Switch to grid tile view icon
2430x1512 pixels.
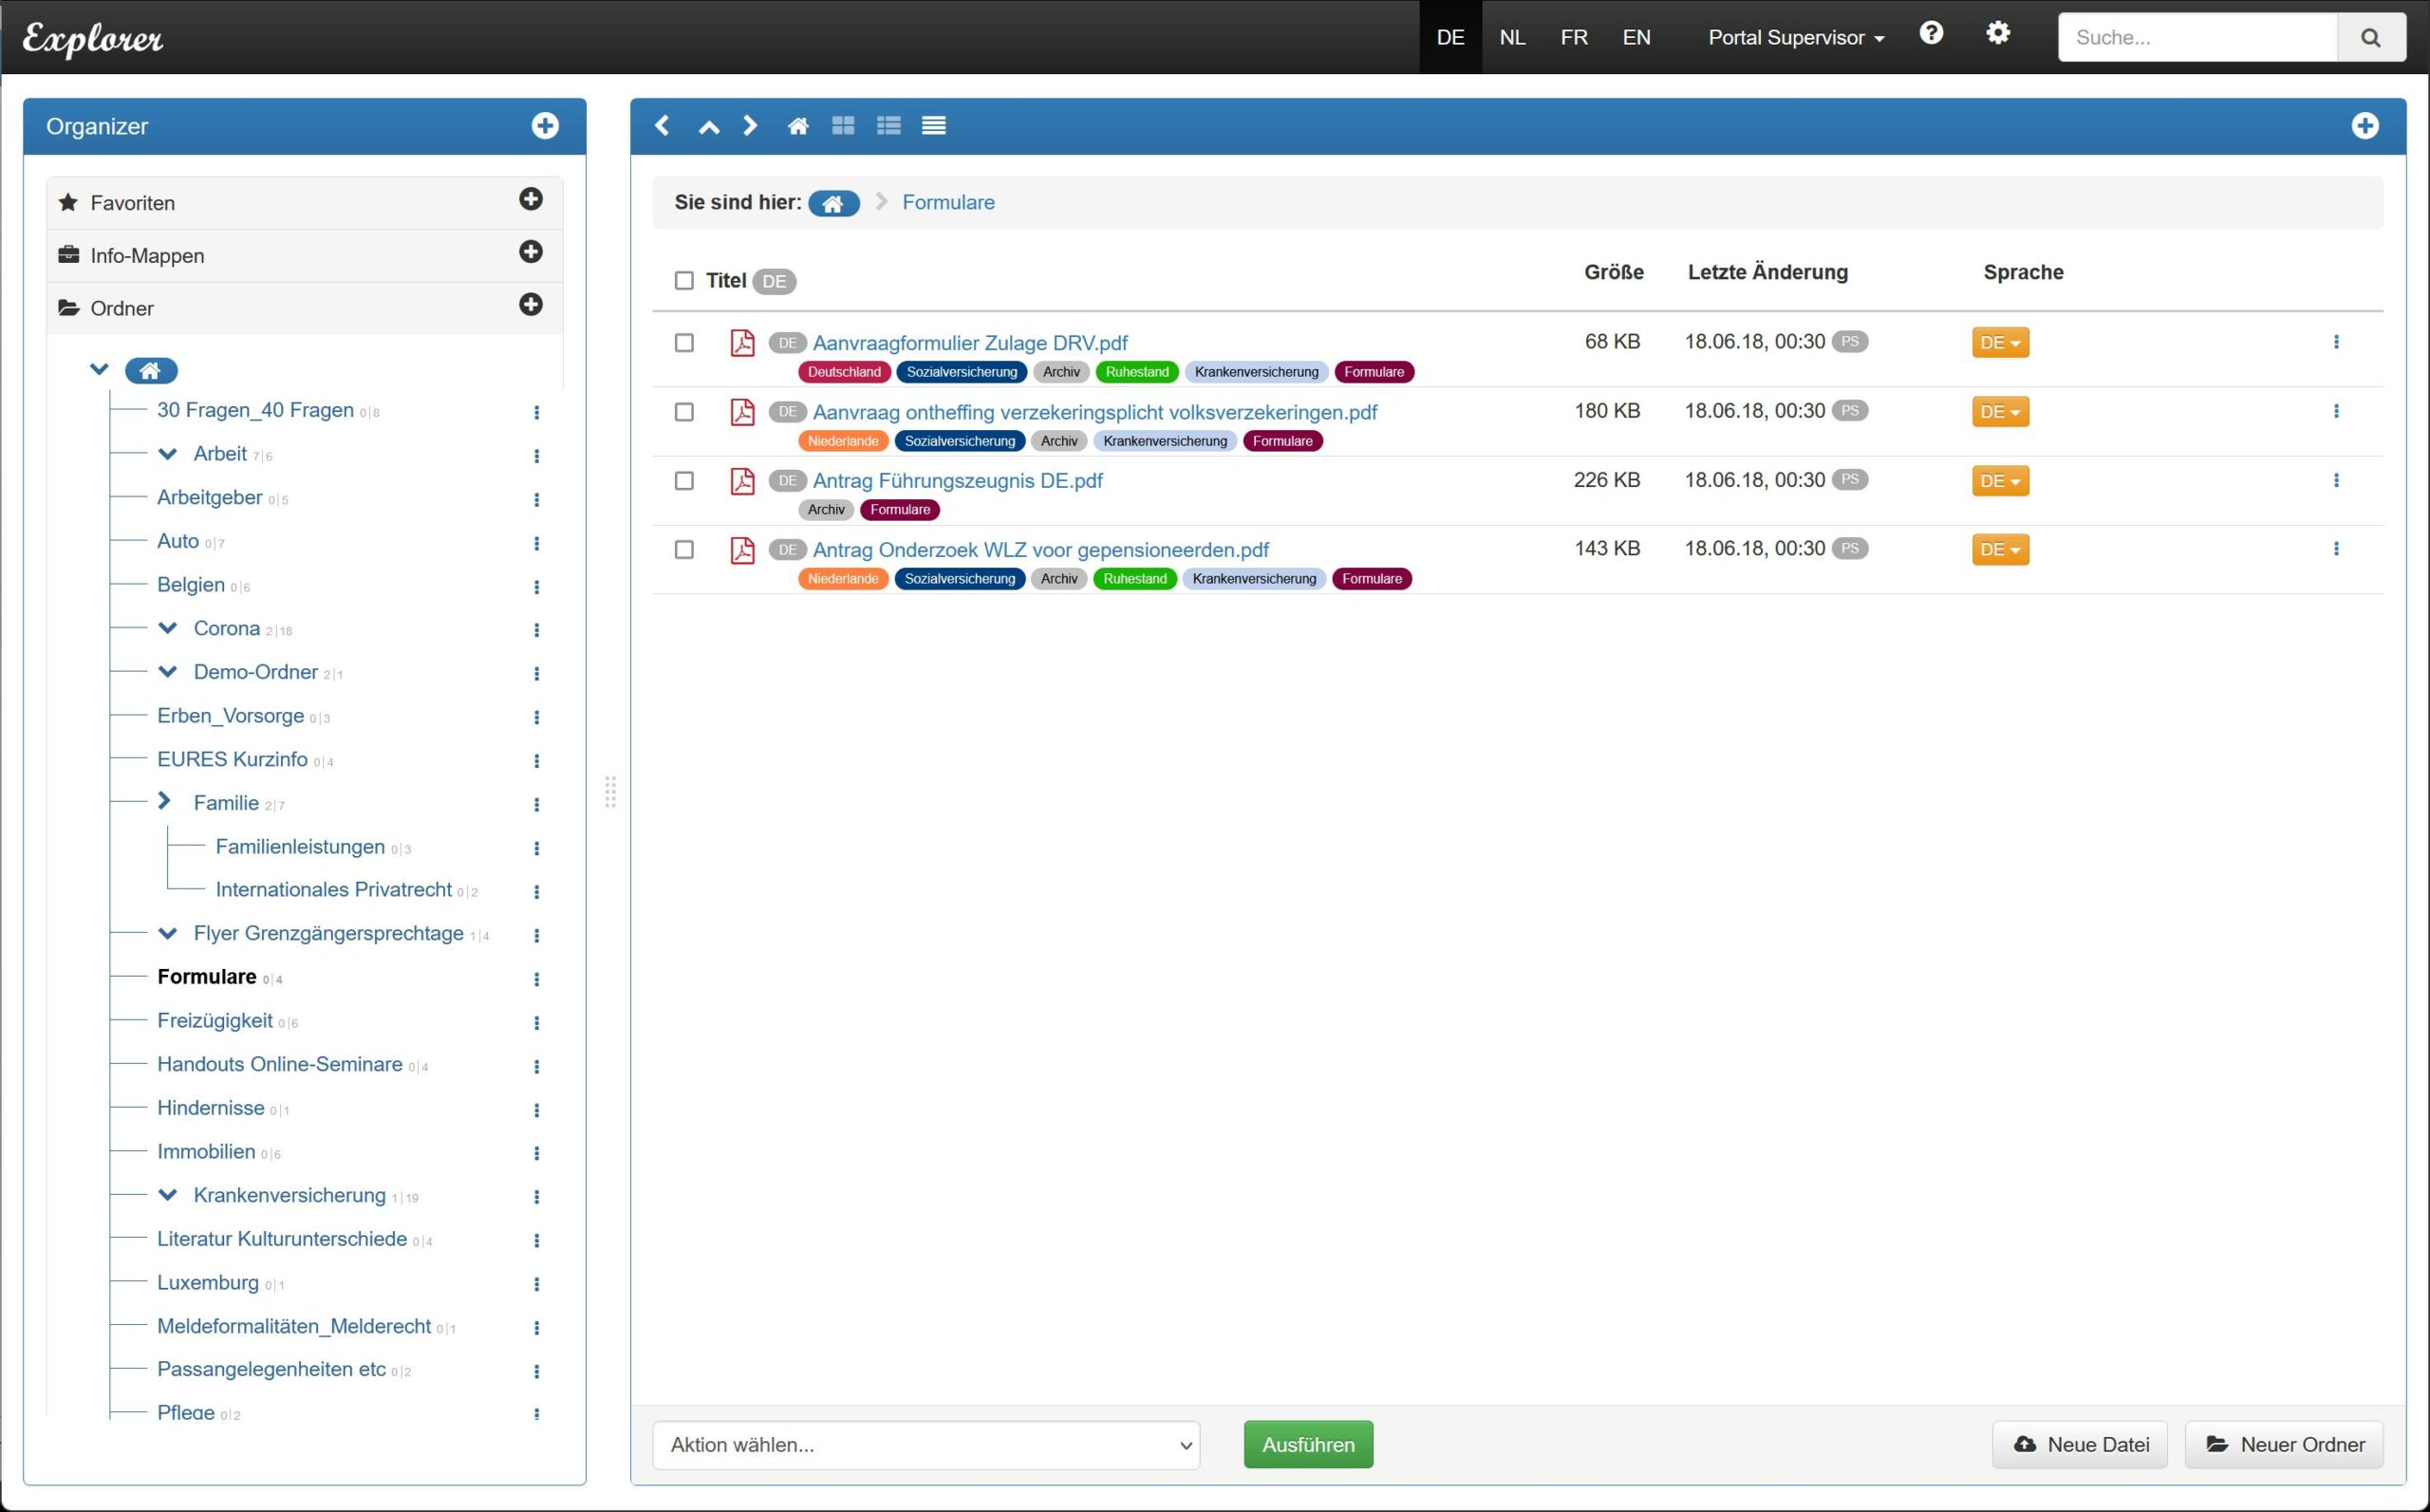point(843,126)
